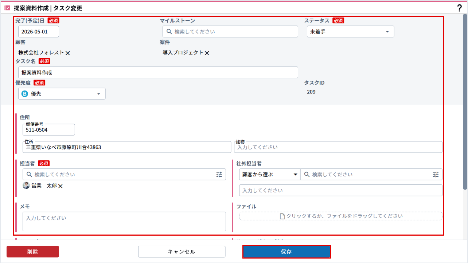Screen dimensions: 468x264
Task: Expand the 優先度 dropdown showing 優先
Action: pyautogui.click(x=62, y=94)
